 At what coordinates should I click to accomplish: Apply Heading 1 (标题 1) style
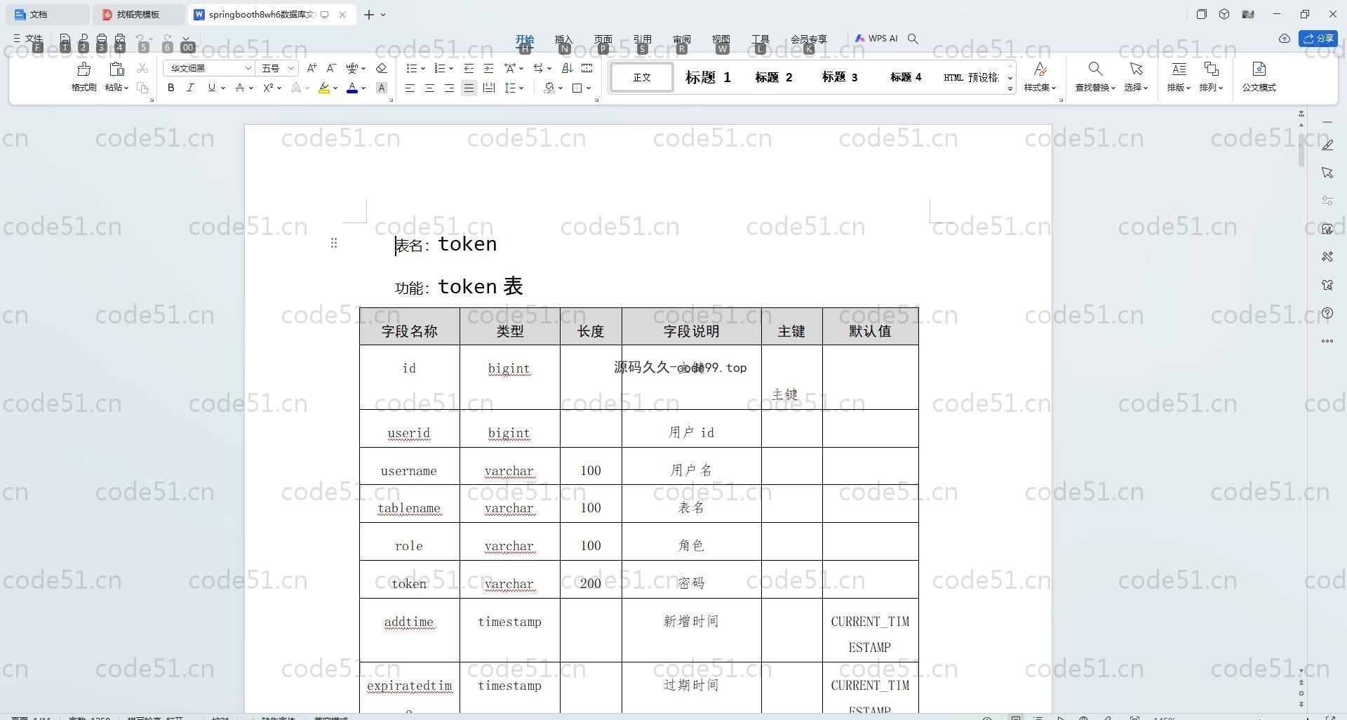[707, 77]
